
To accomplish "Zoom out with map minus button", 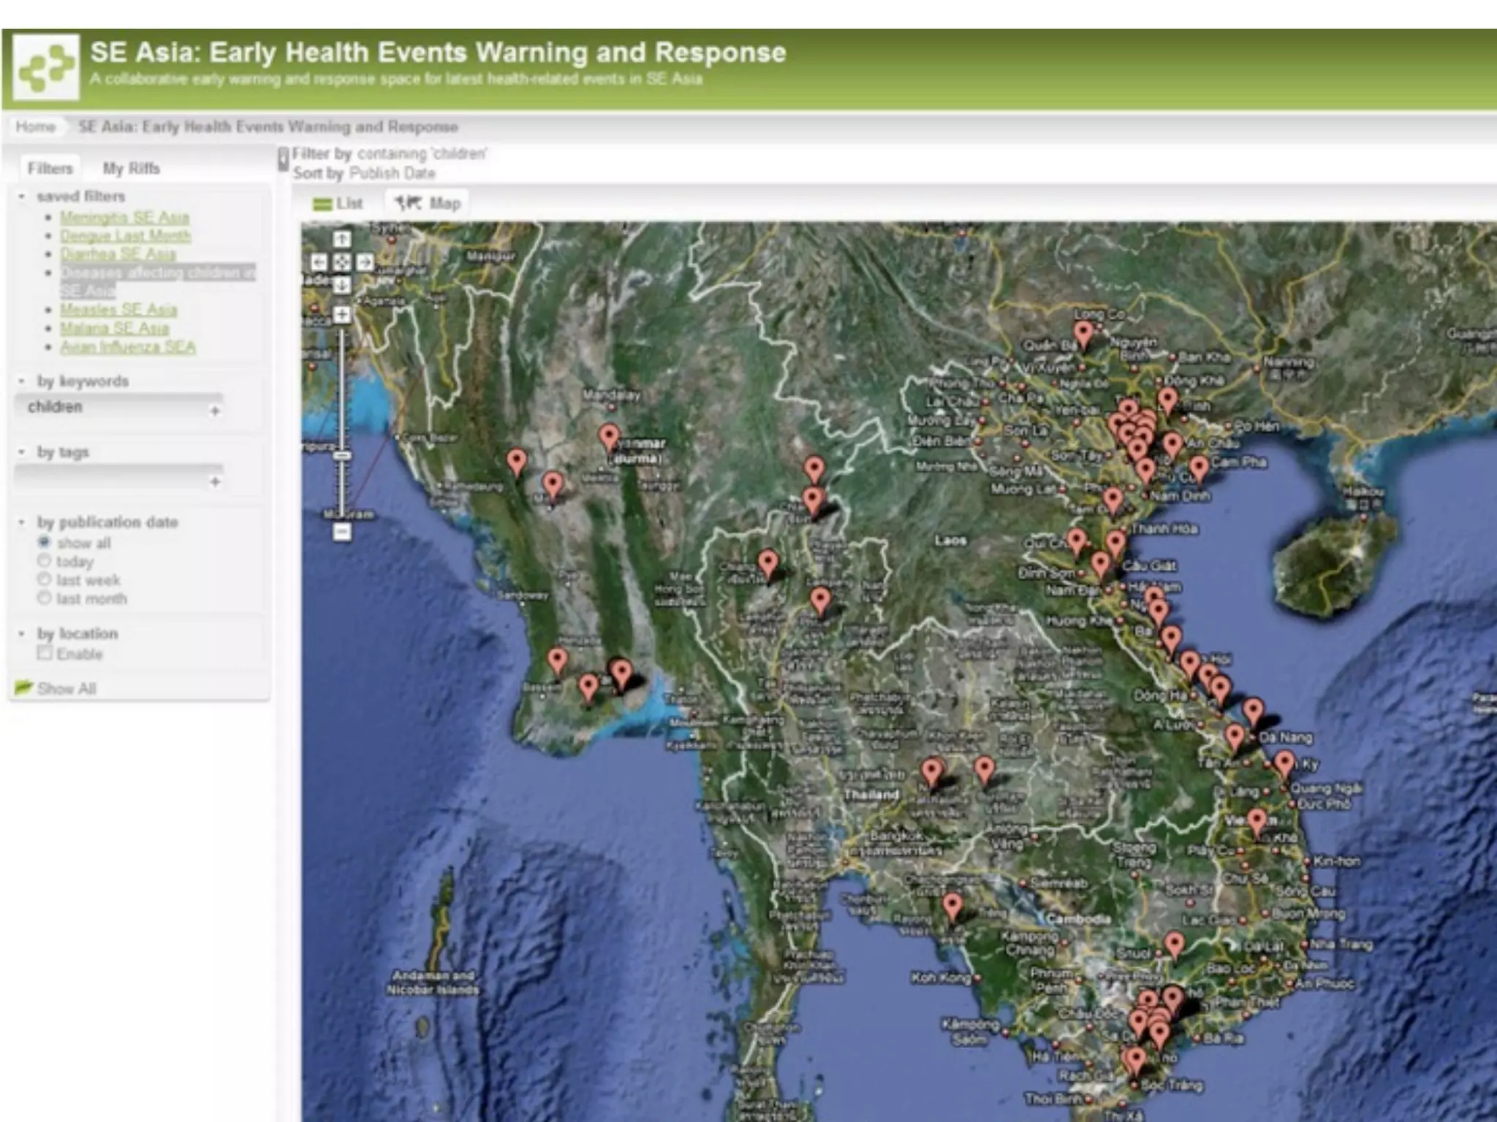I will 341,533.
